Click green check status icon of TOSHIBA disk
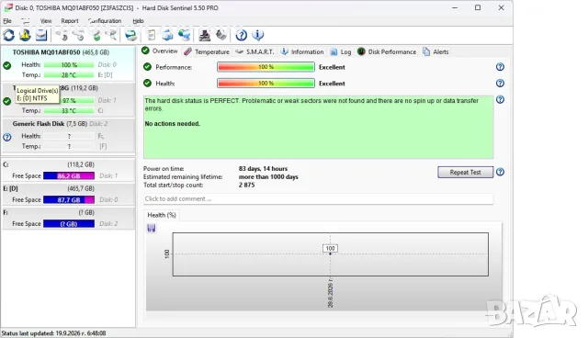 pyautogui.click(x=7, y=65)
